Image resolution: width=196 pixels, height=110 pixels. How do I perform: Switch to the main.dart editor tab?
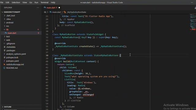tap(52, 8)
